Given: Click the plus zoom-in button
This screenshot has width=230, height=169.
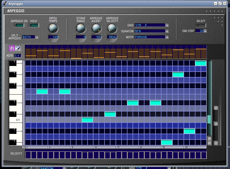Looking at the screenshot, I should 216,108.
